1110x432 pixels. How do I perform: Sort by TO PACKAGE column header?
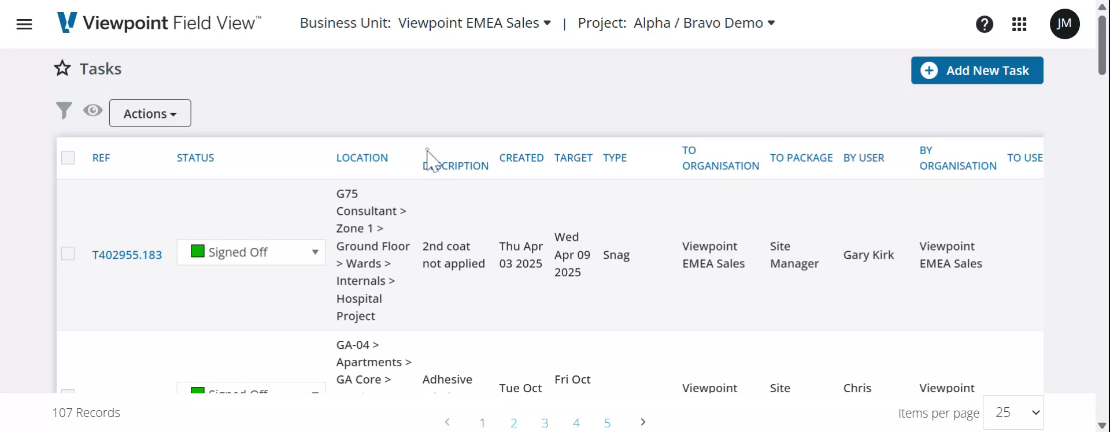[801, 158]
